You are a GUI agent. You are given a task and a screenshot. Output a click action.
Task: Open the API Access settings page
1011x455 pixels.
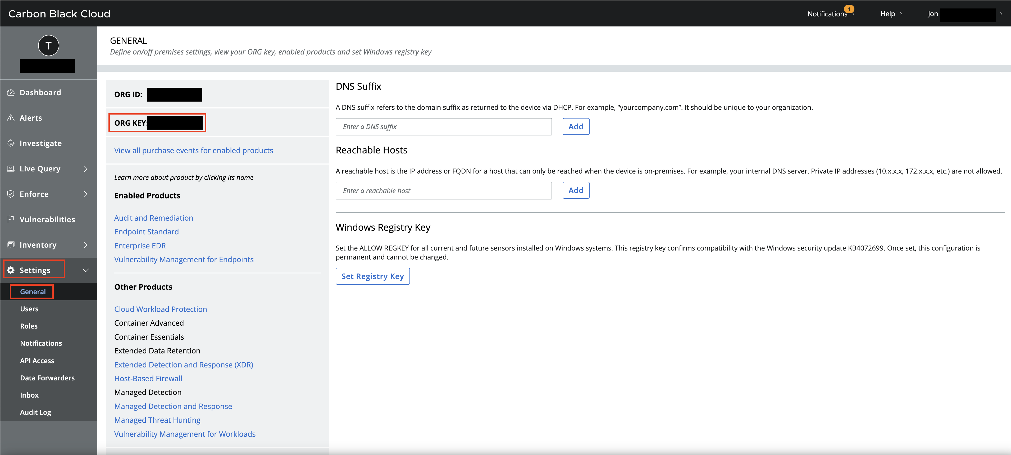37,360
